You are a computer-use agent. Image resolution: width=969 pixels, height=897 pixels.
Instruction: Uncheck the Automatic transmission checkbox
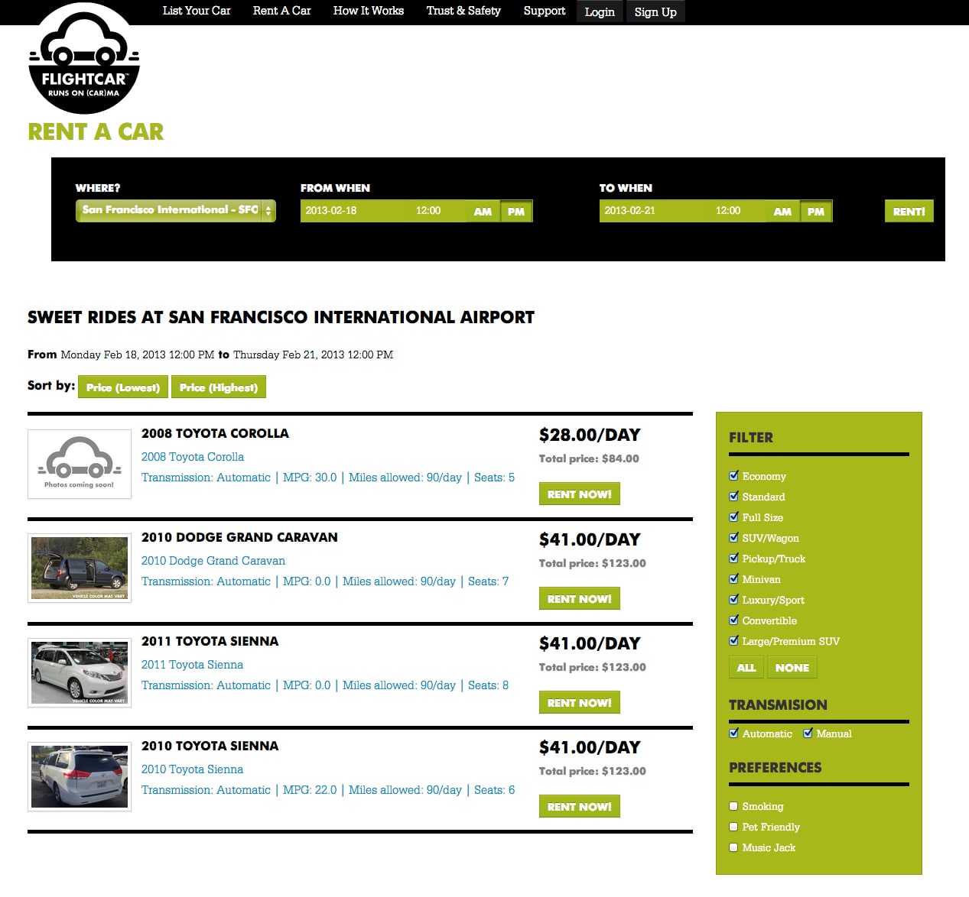pos(734,733)
